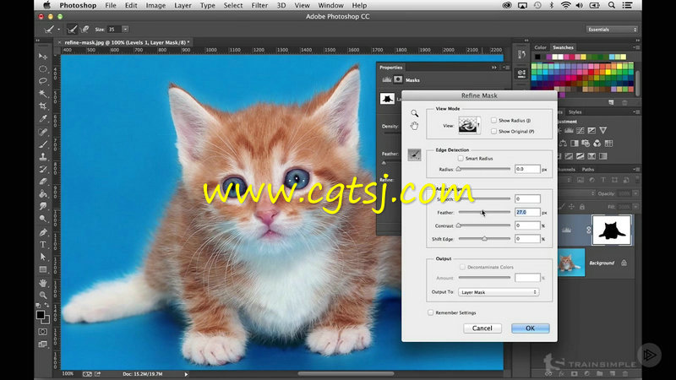
Task: Choose the Erase Refinements tool in options bar
Action: click(x=85, y=30)
